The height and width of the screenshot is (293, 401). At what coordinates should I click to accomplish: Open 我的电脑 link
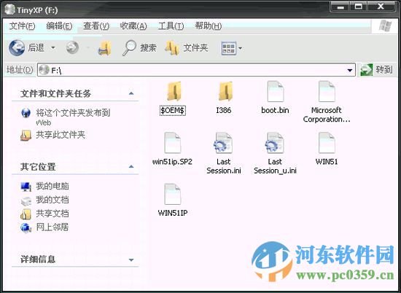coord(52,186)
